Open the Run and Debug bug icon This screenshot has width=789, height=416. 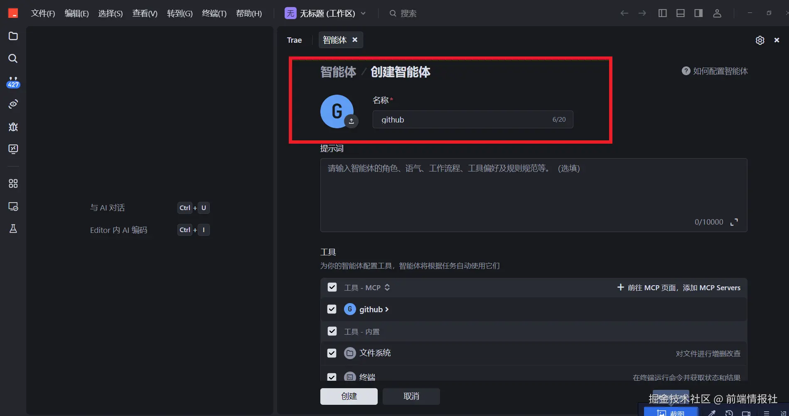pos(13,127)
